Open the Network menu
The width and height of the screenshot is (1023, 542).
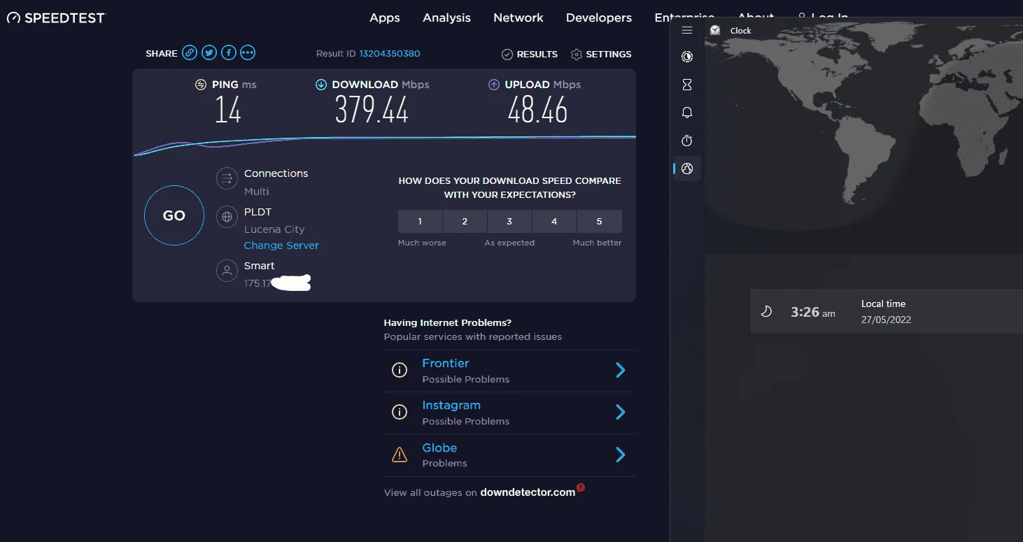[x=518, y=18]
